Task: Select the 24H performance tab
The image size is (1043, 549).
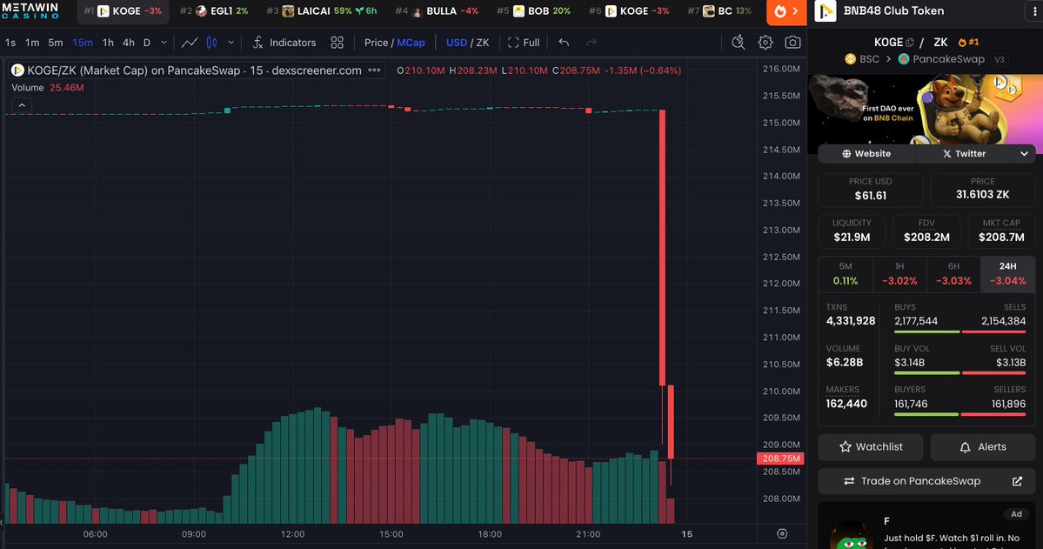Action: tap(1007, 274)
